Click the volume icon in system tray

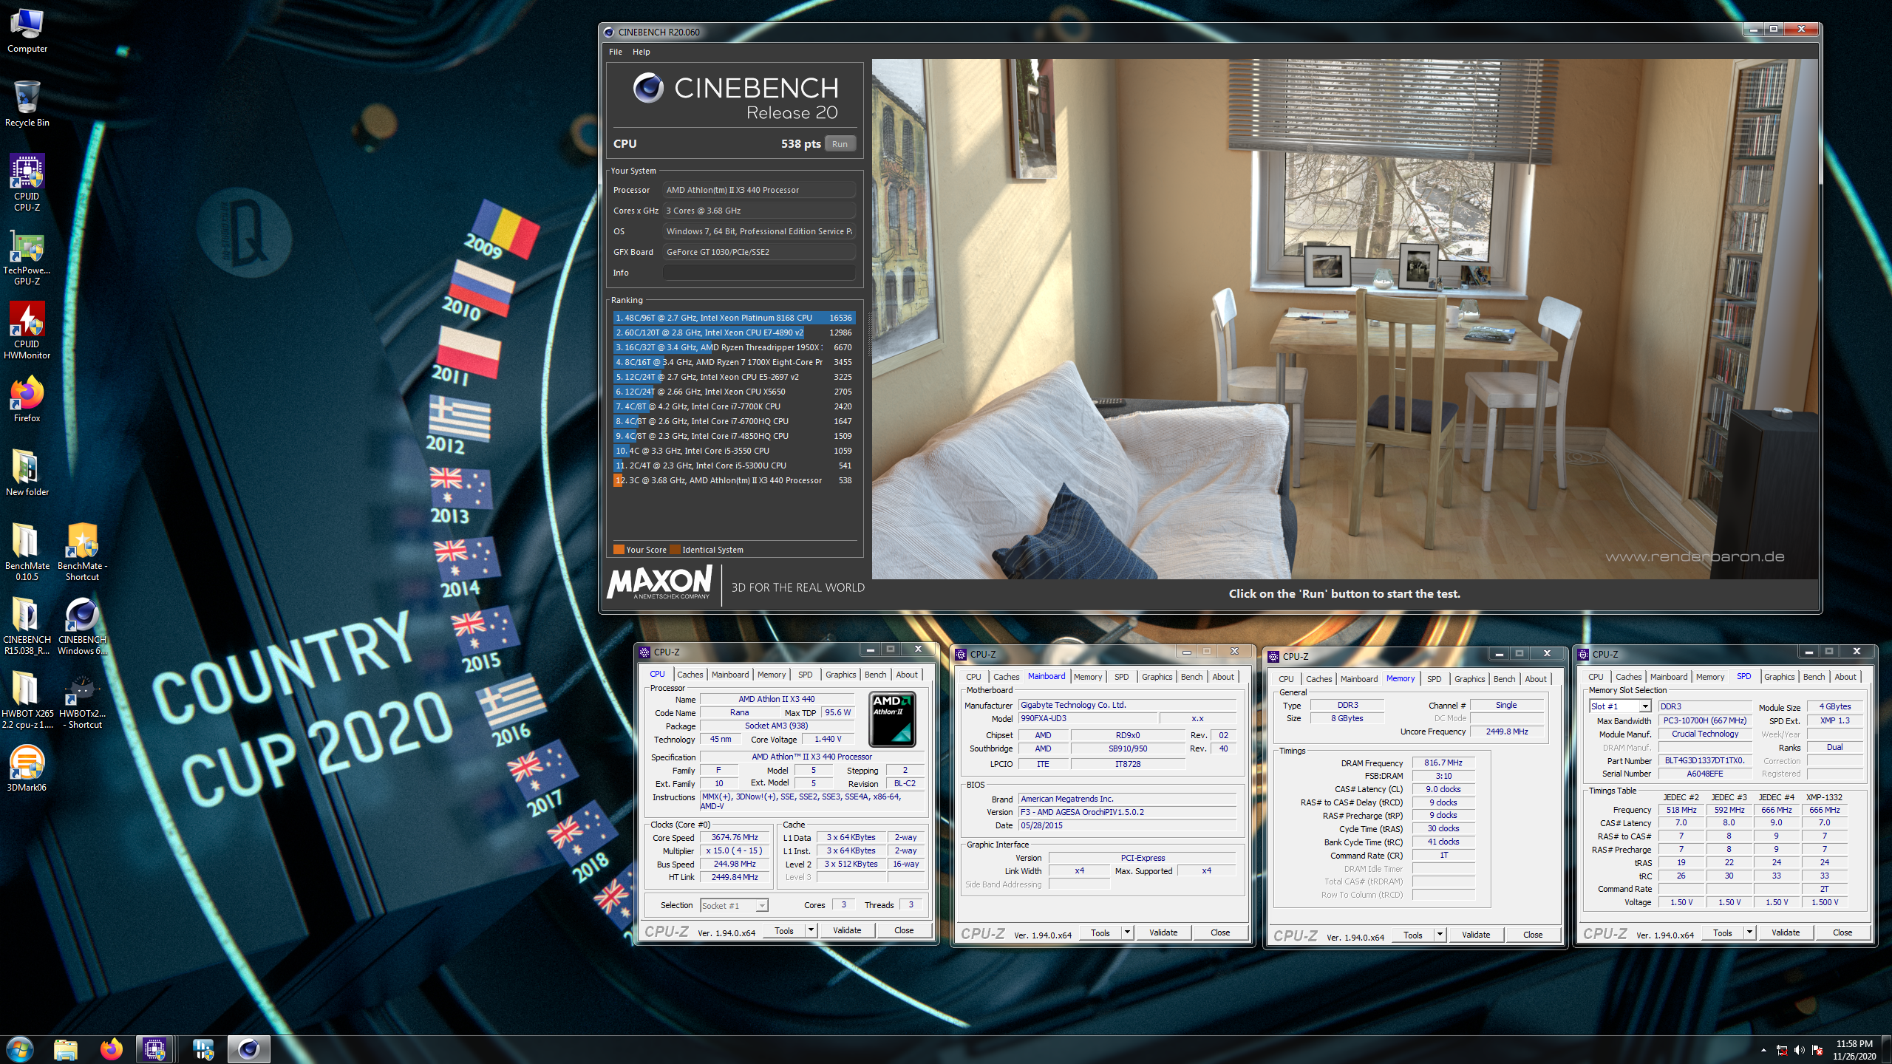coord(1800,1050)
